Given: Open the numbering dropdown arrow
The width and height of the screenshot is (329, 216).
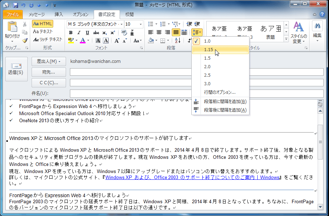Looking at the screenshot, I should (169, 24).
